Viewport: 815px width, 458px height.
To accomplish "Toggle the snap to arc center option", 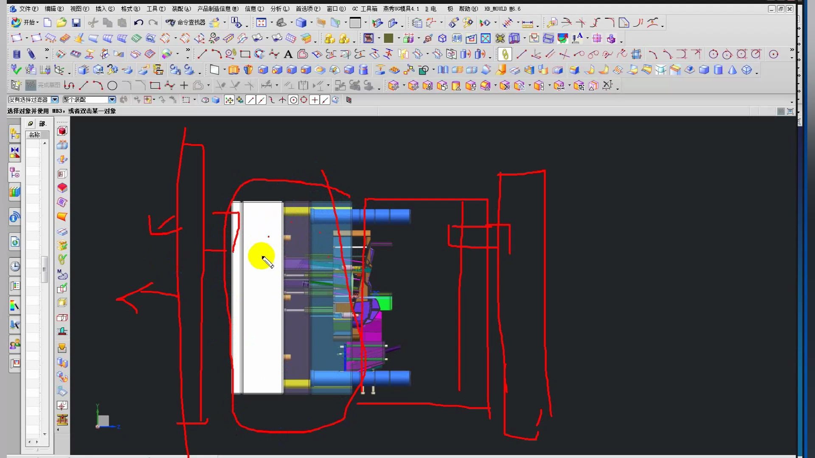I will coord(293,100).
